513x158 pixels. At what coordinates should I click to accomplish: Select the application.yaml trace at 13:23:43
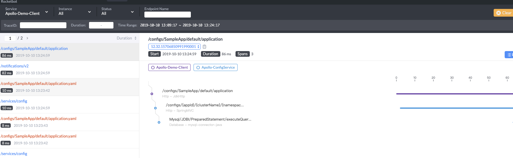click(69, 122)
